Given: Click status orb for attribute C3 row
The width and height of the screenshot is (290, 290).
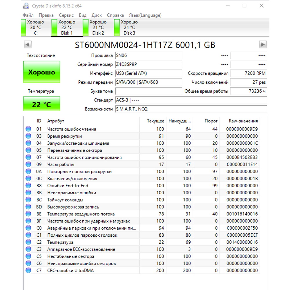Looking at the screenshot, I should pos(28,249).
